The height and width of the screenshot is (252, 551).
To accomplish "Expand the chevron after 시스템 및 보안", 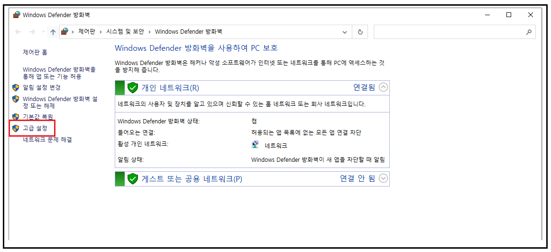I will (149, 32).
